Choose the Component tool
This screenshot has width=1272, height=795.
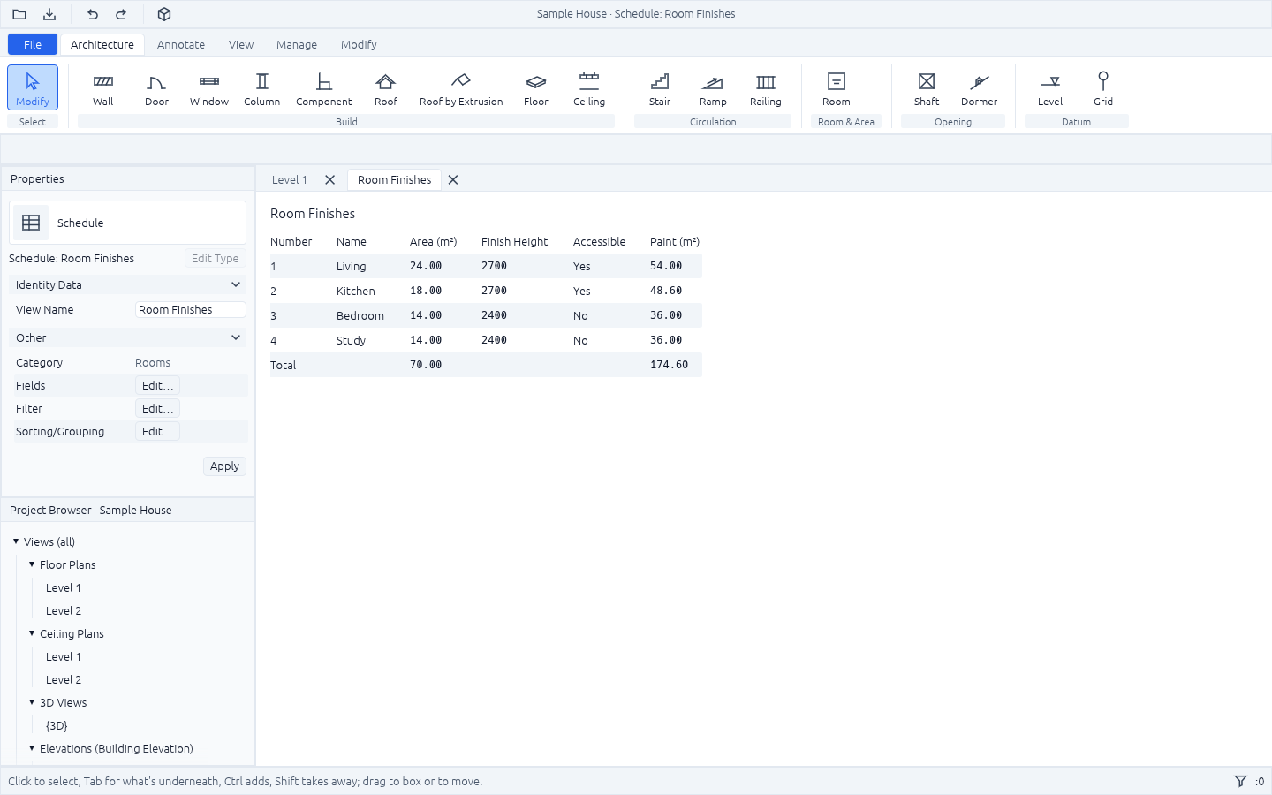[x=324, y=88]
